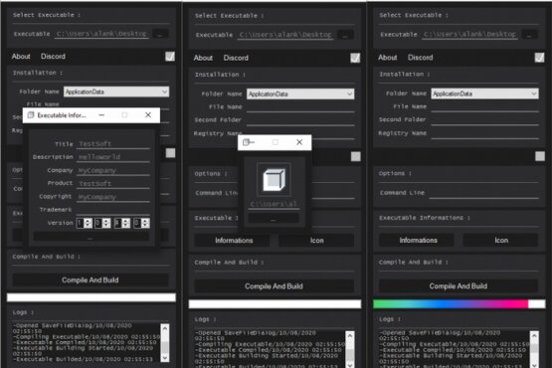Open Folder Name dropdown in left window

coord(116,92)
